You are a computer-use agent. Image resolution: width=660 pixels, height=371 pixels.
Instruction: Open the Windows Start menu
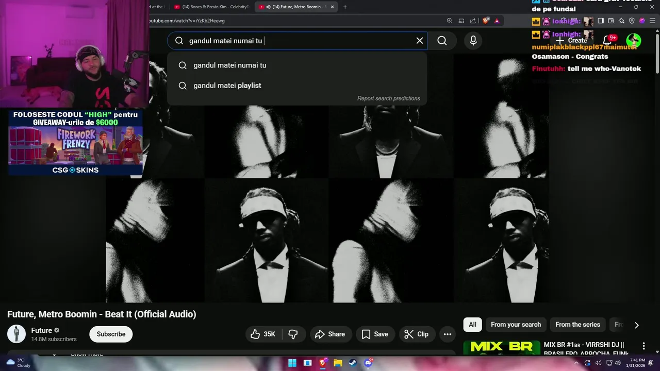tap(292, 363)
